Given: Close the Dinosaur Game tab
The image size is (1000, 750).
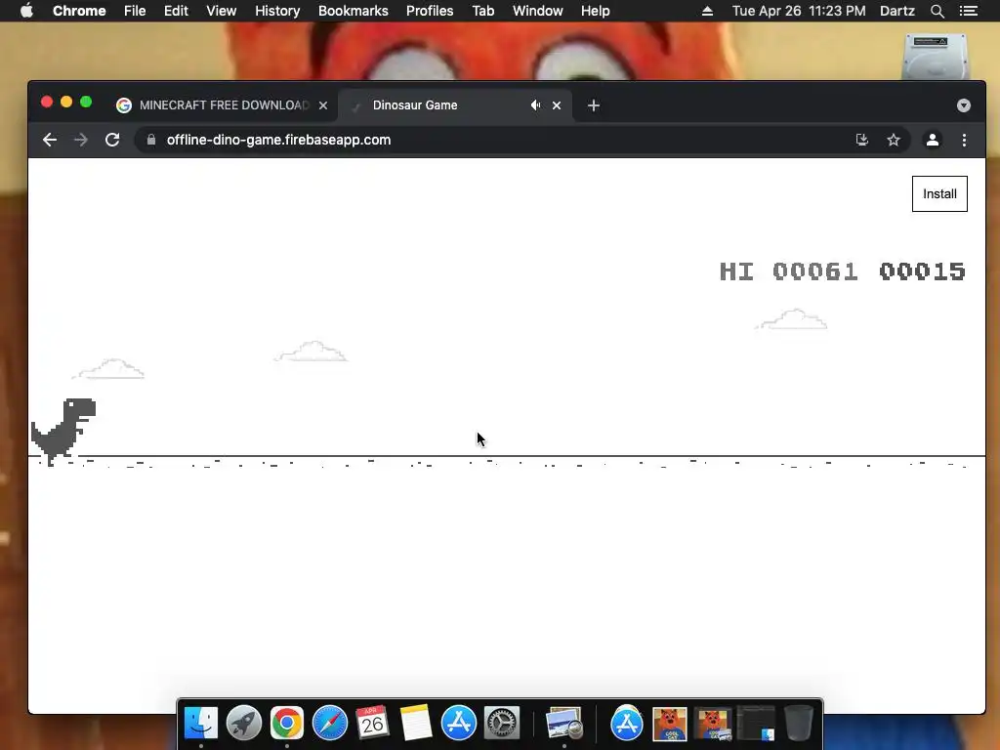Looking at the screenshot, I should [557, 105].
